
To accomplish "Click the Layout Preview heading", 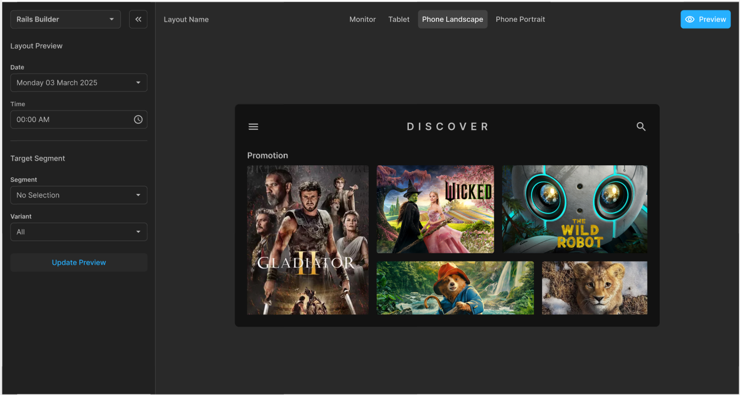I will [x=36, y=46].
